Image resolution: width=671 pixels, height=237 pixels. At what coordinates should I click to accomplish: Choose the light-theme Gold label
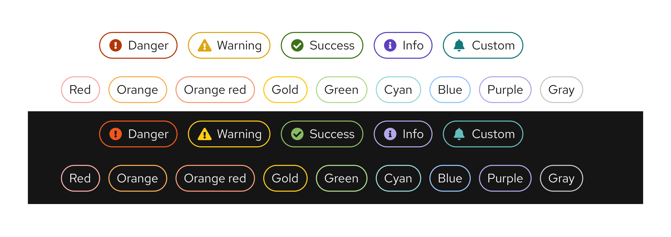click(x=285, y=90)
